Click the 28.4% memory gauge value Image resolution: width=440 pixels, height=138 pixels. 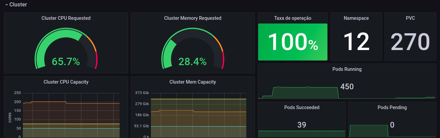(x=193, y=62)
